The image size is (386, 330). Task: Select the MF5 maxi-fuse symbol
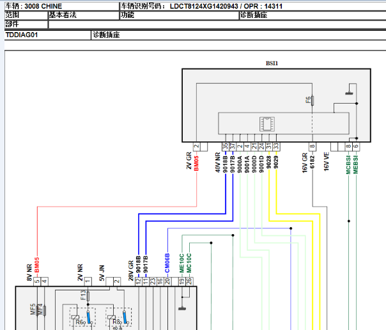point(38,310)
